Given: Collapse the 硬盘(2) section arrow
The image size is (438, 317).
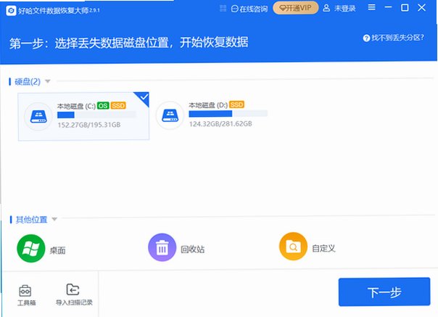Looking at the screenshot, I should tap(48, 81).
